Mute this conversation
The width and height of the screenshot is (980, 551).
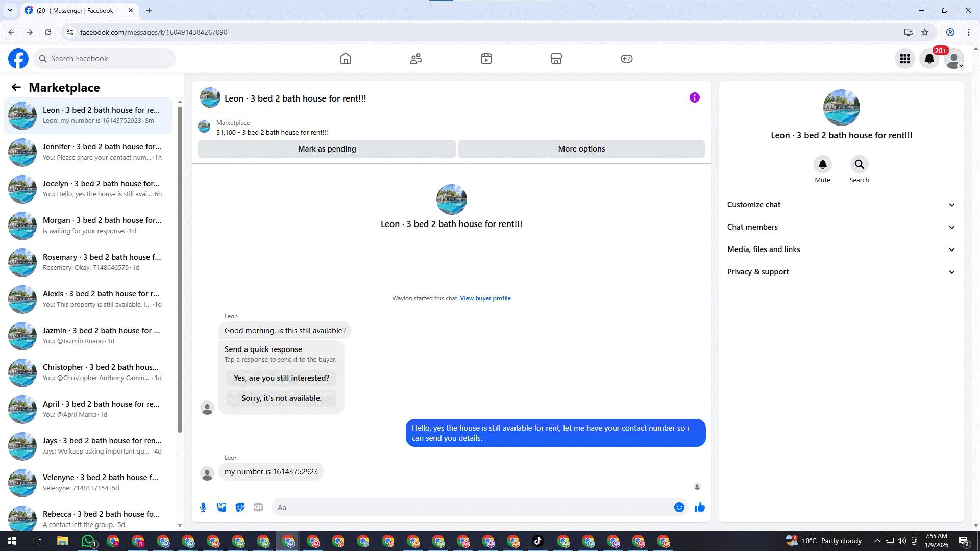click(822, 165)
